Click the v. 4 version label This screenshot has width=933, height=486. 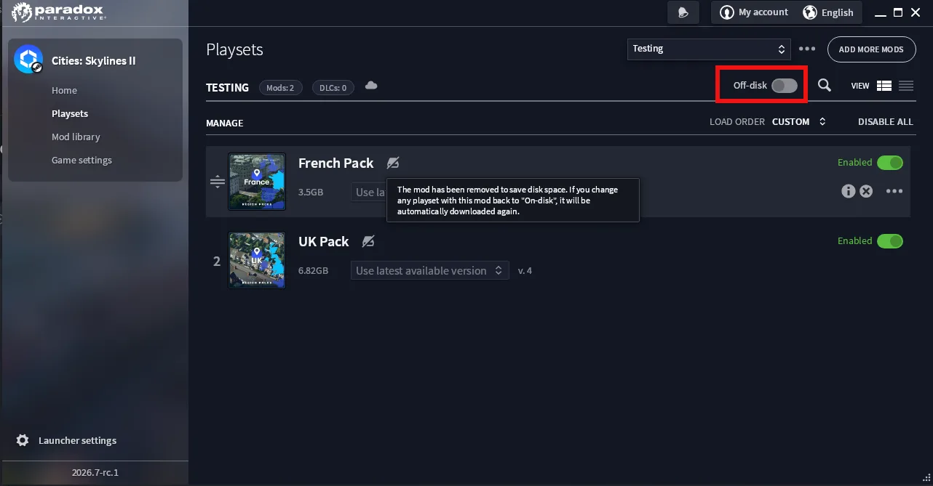pos(525,270)
